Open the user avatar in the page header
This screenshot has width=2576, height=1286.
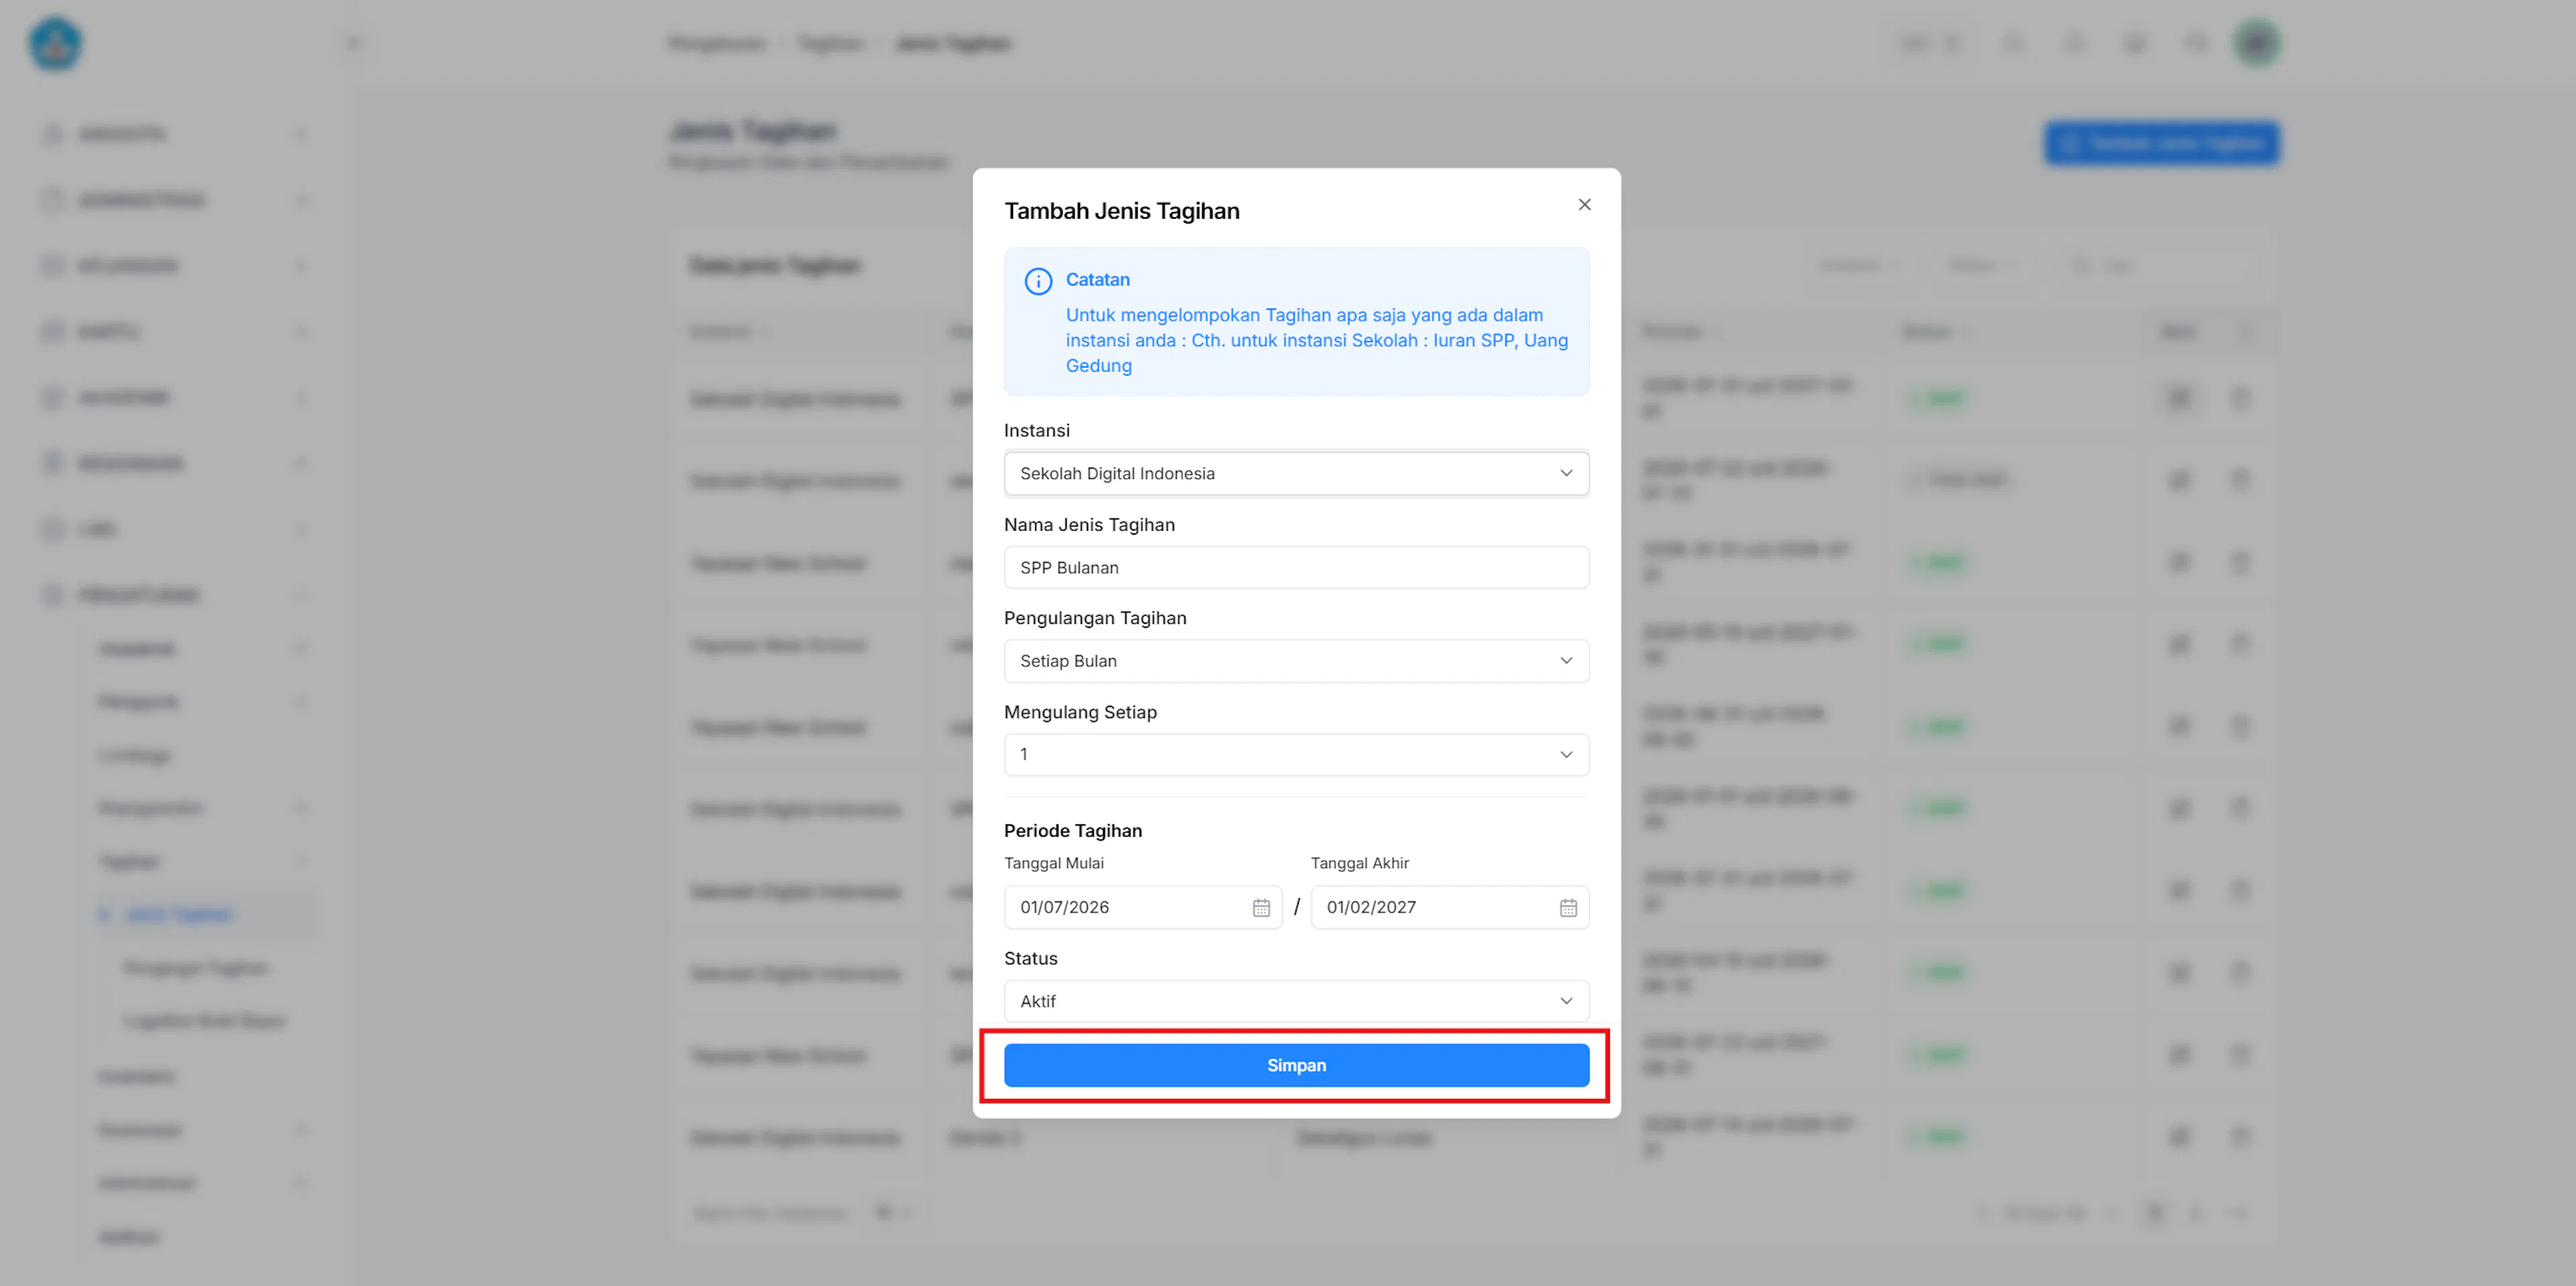(2256, 43)
